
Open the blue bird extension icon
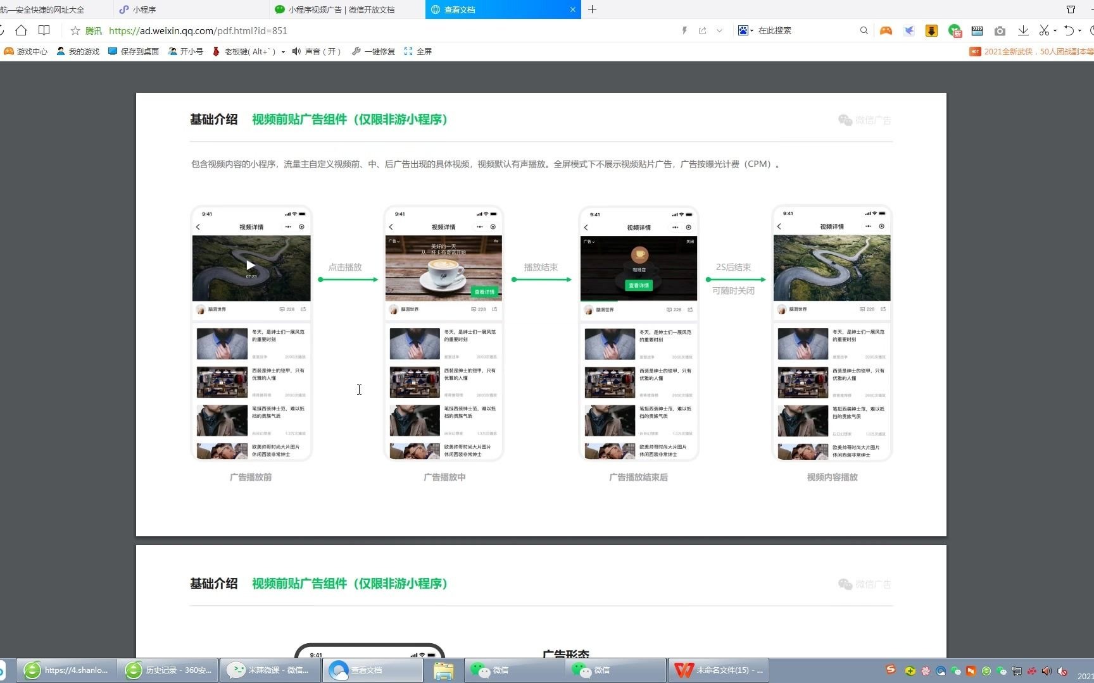(x=909, y=30)
